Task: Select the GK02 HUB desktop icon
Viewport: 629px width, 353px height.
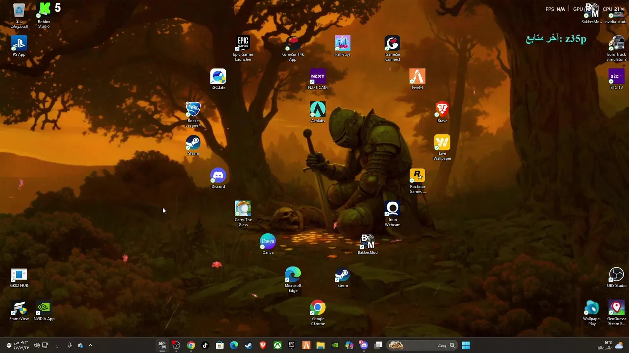Action: coord(19,277)
